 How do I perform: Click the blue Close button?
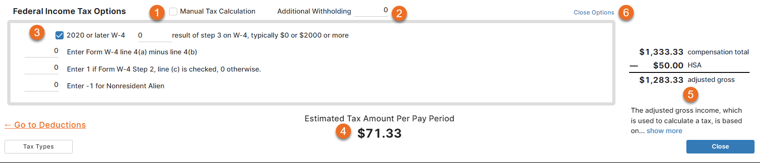pos(720,147)
